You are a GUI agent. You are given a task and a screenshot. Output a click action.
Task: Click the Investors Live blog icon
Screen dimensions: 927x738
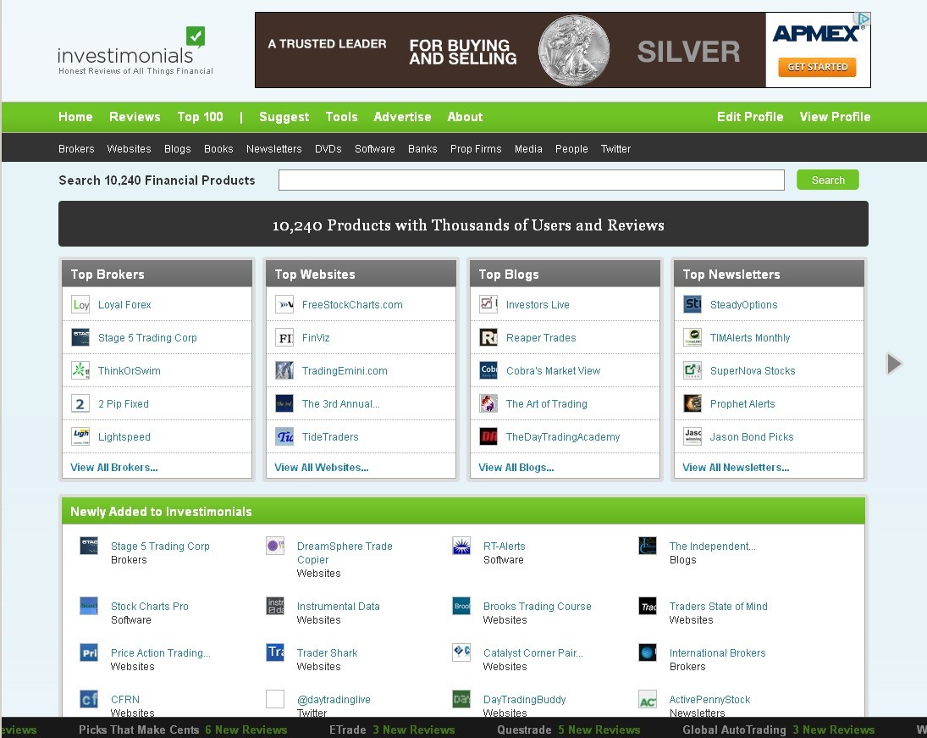coord(488,305)
